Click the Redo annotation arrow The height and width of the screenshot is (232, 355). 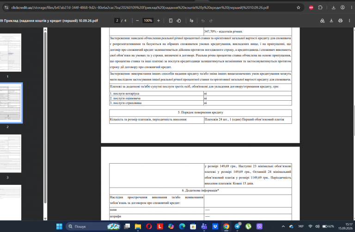pos(211,21)
